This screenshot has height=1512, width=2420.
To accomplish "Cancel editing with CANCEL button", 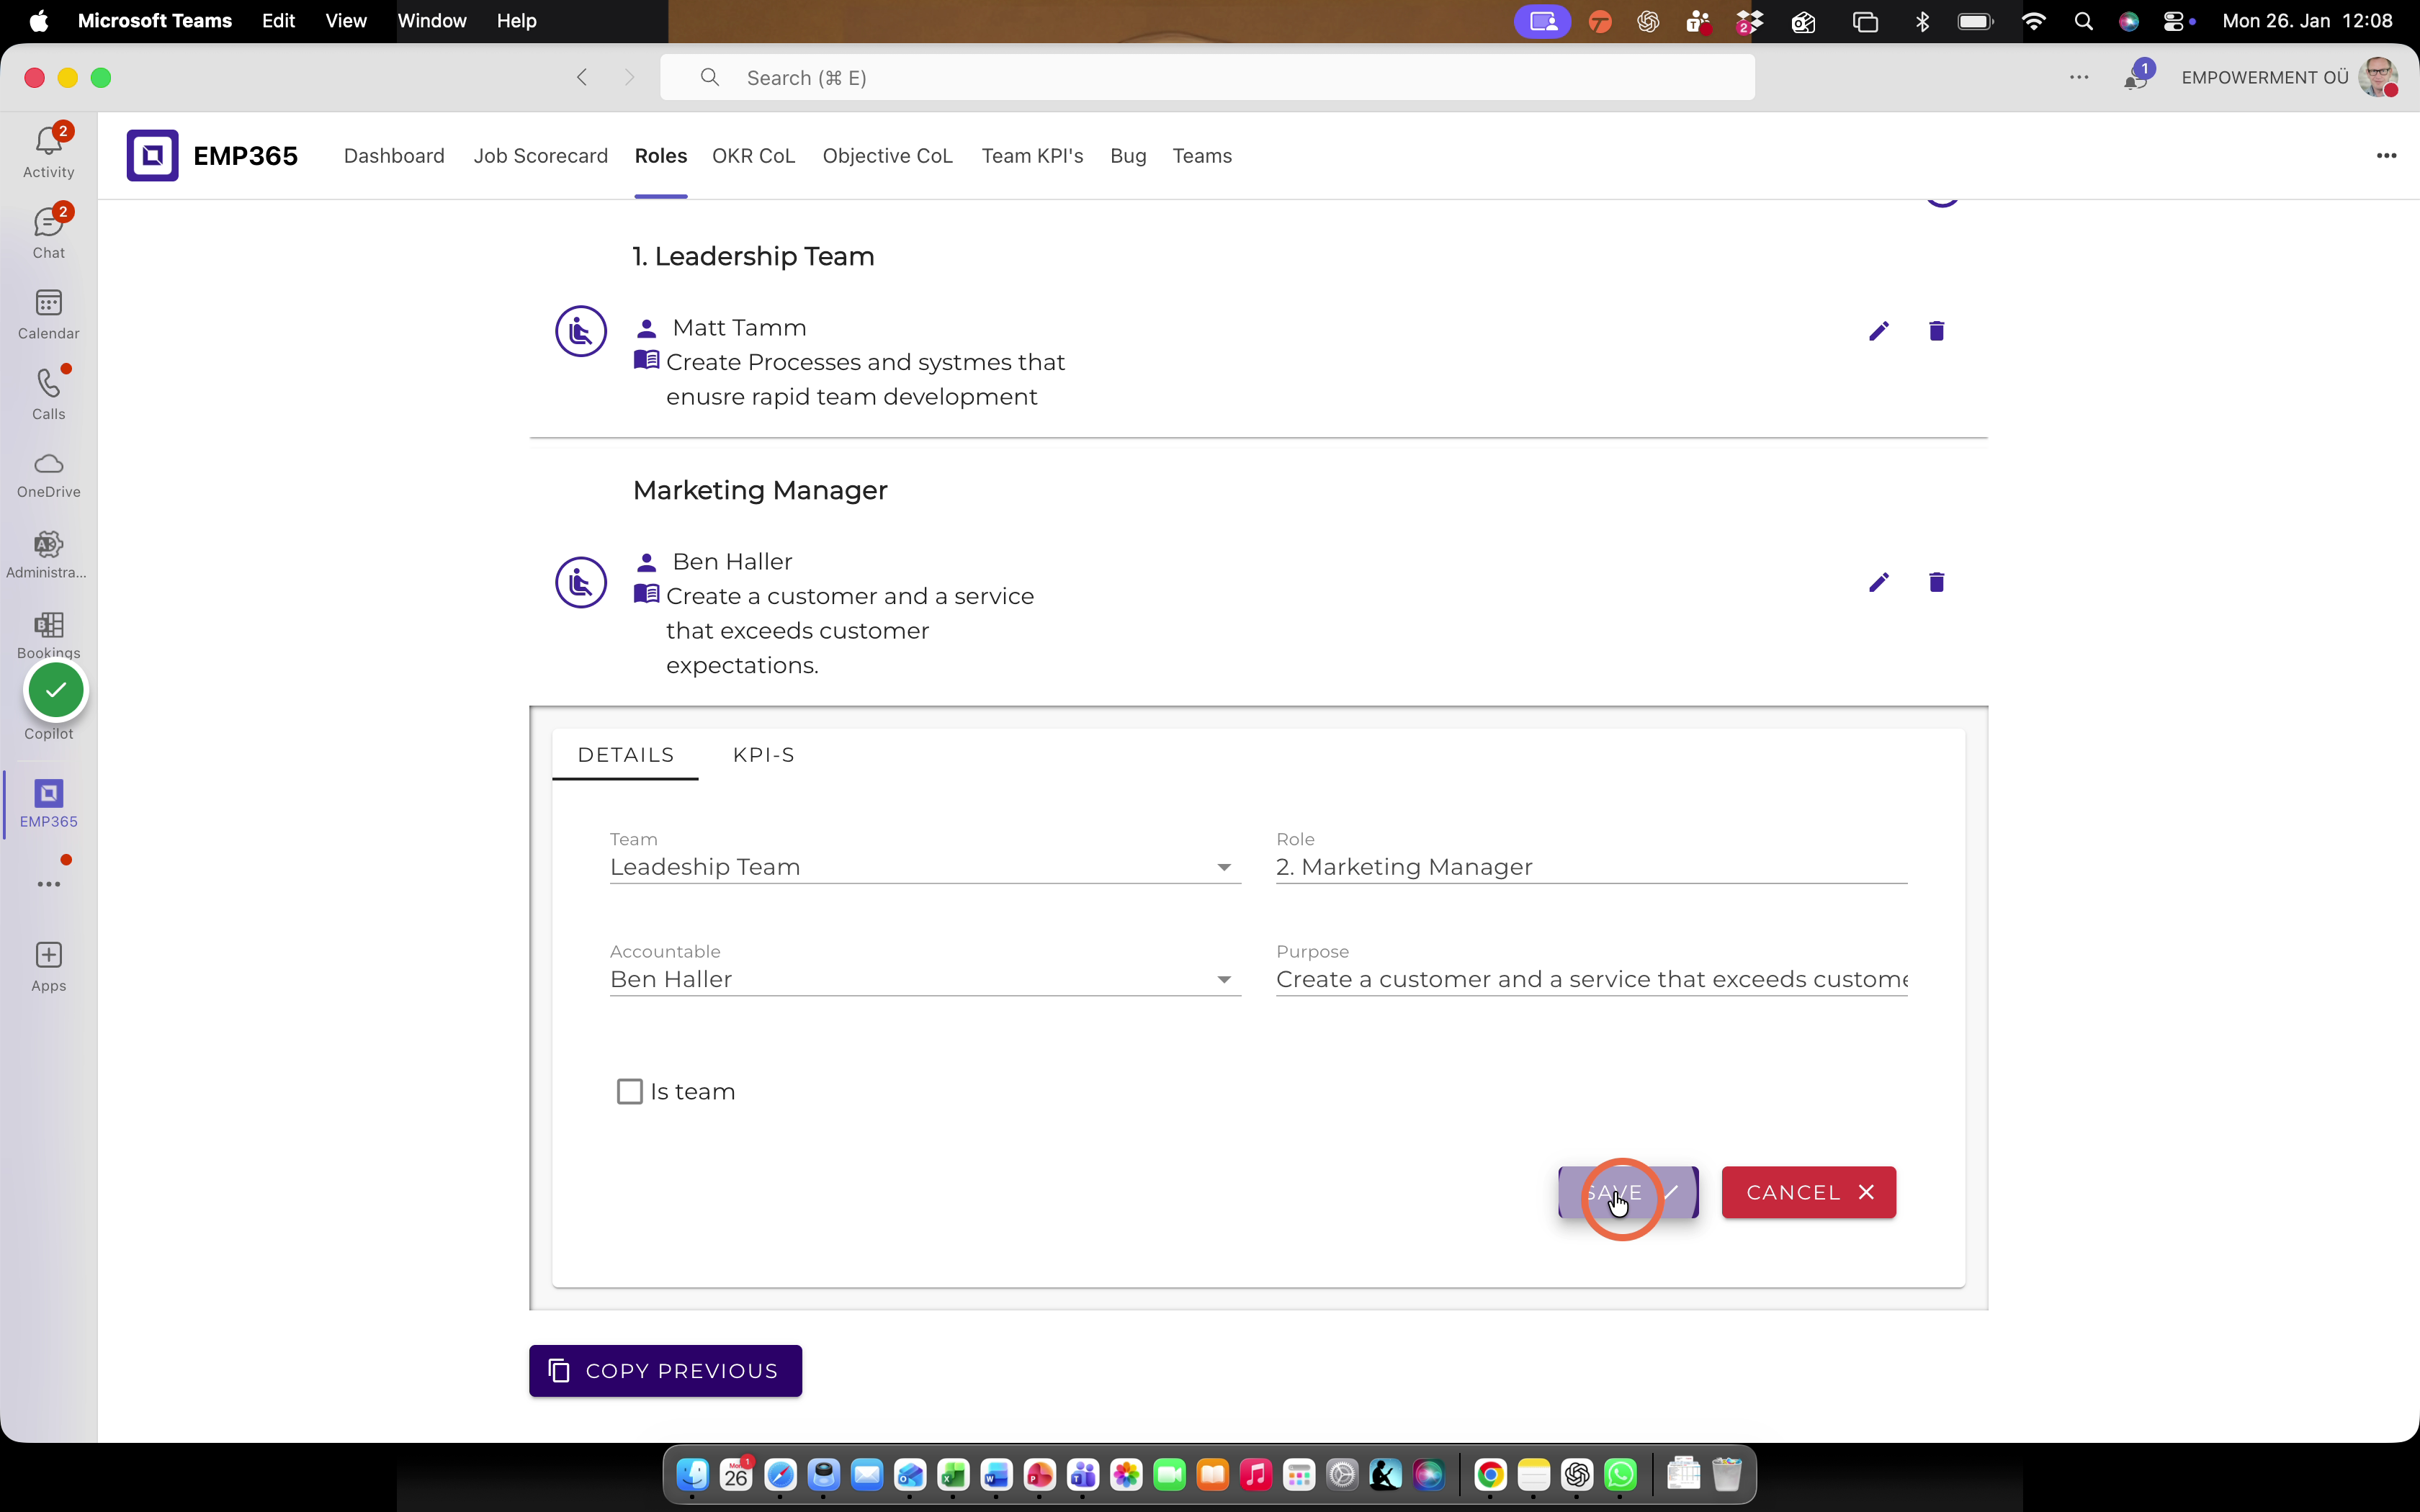I will point(1809,1192).
